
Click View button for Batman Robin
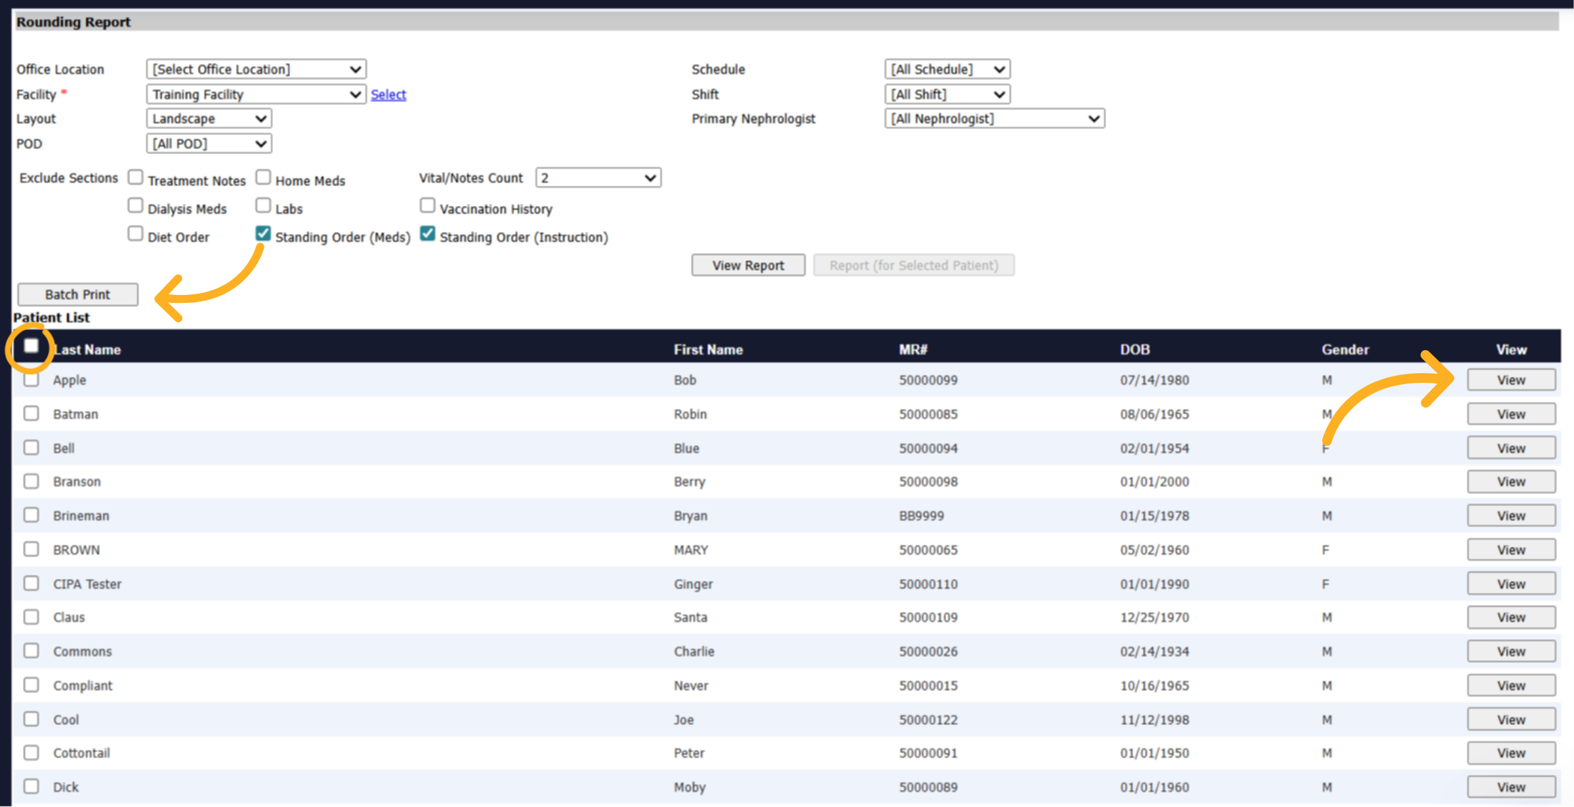[x=1511, y=414]
